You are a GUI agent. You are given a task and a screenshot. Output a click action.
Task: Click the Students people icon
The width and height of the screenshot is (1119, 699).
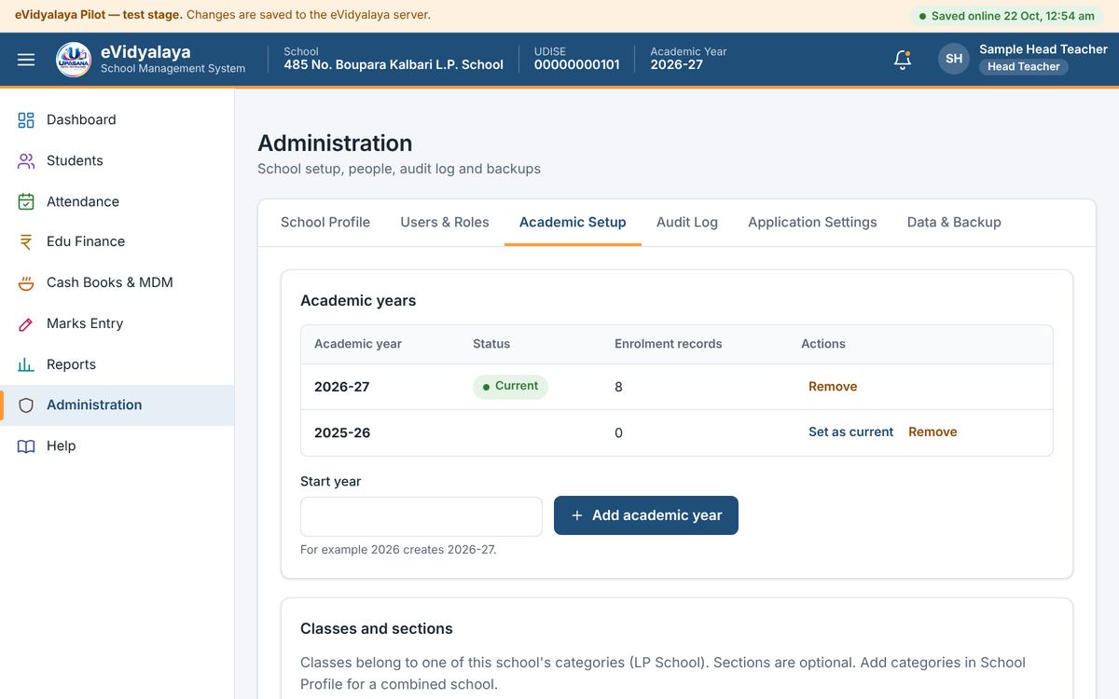click(26, 161)
